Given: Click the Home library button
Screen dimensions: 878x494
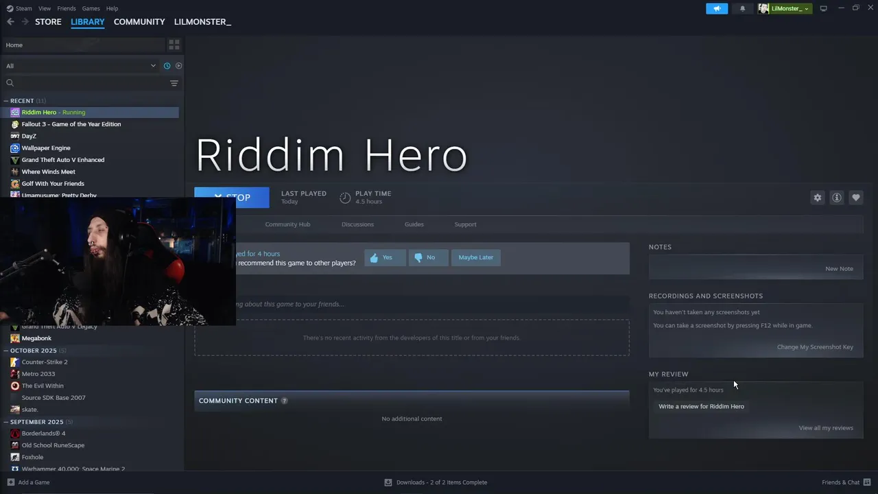Looking at the screenshot, I should tap(84, 45).
